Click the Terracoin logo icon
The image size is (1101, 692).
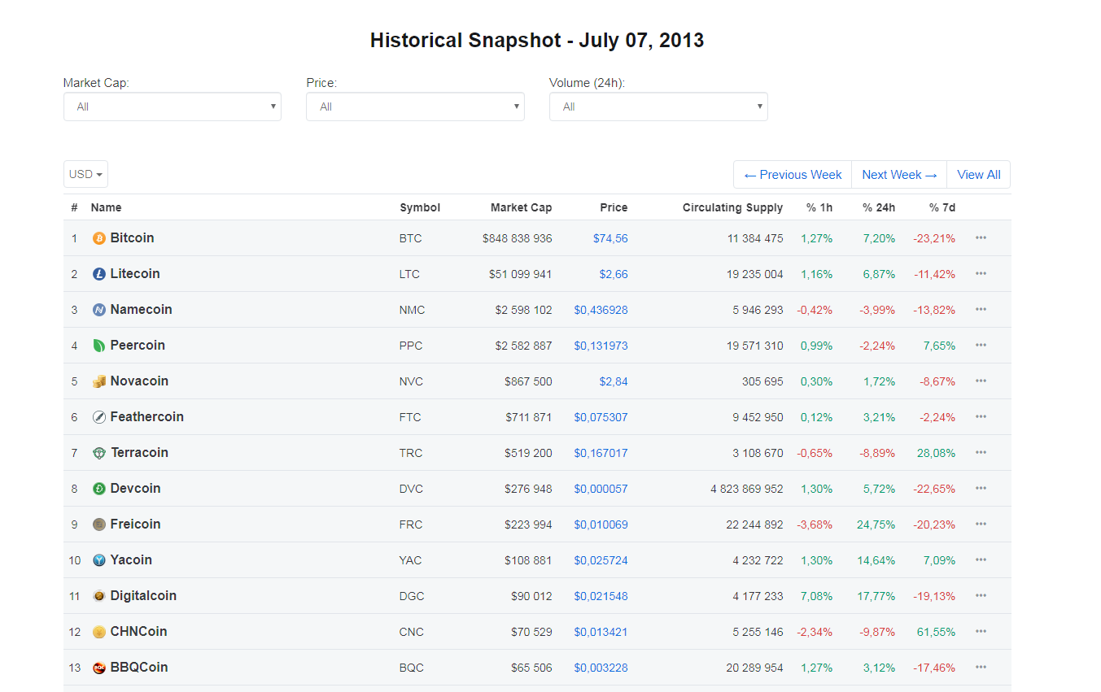click(99, 453)
